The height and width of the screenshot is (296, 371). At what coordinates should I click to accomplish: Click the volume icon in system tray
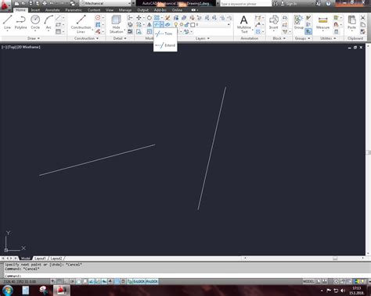click(x=343, y=291)
